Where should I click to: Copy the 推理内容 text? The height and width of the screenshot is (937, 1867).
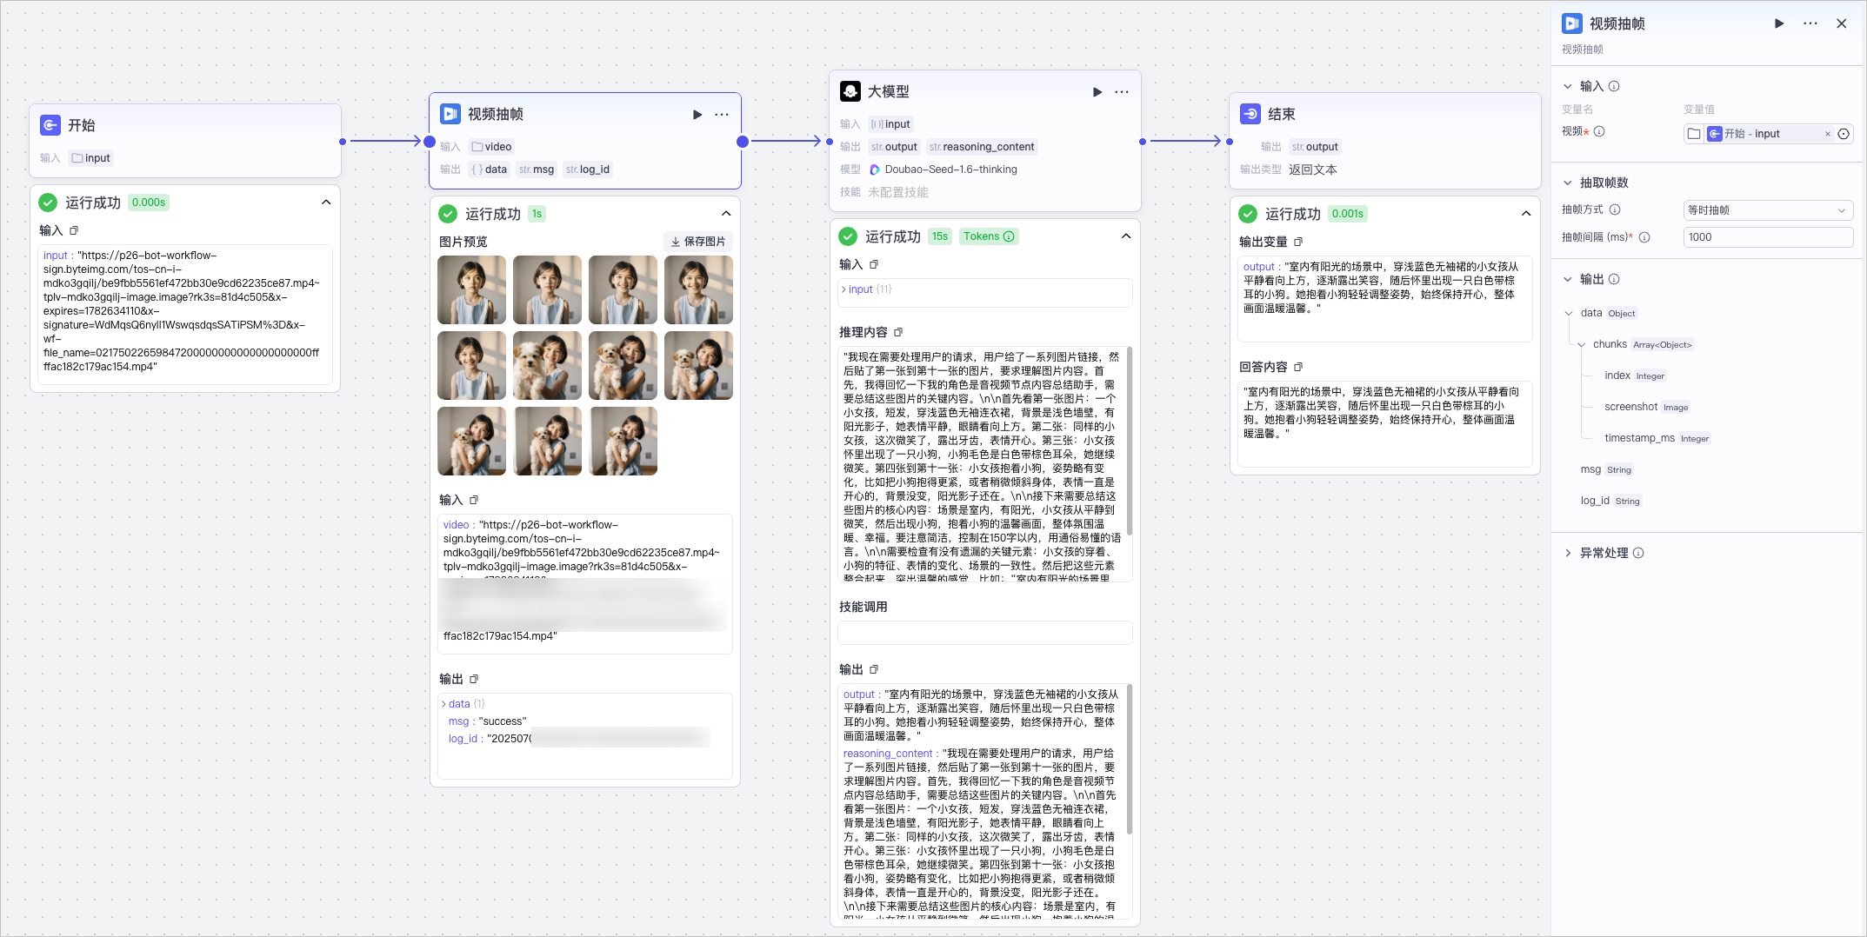898,333
